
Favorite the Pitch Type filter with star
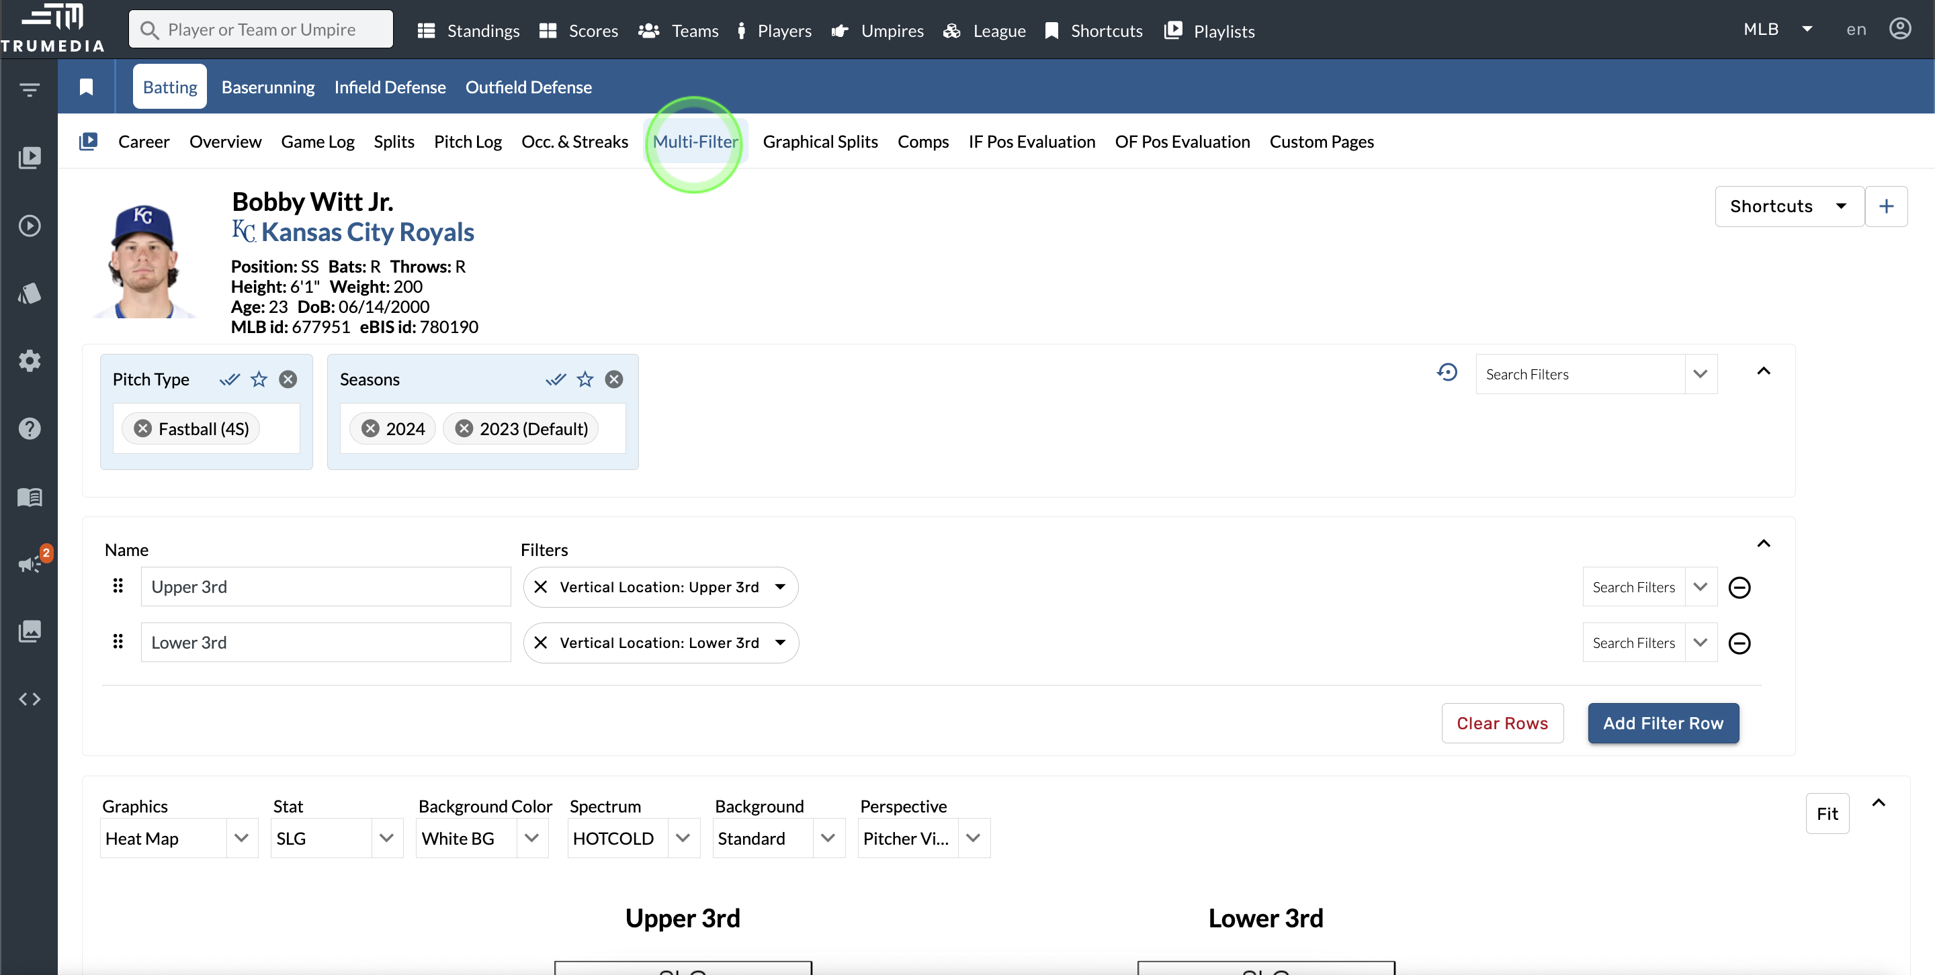click(x=259, y=379)
